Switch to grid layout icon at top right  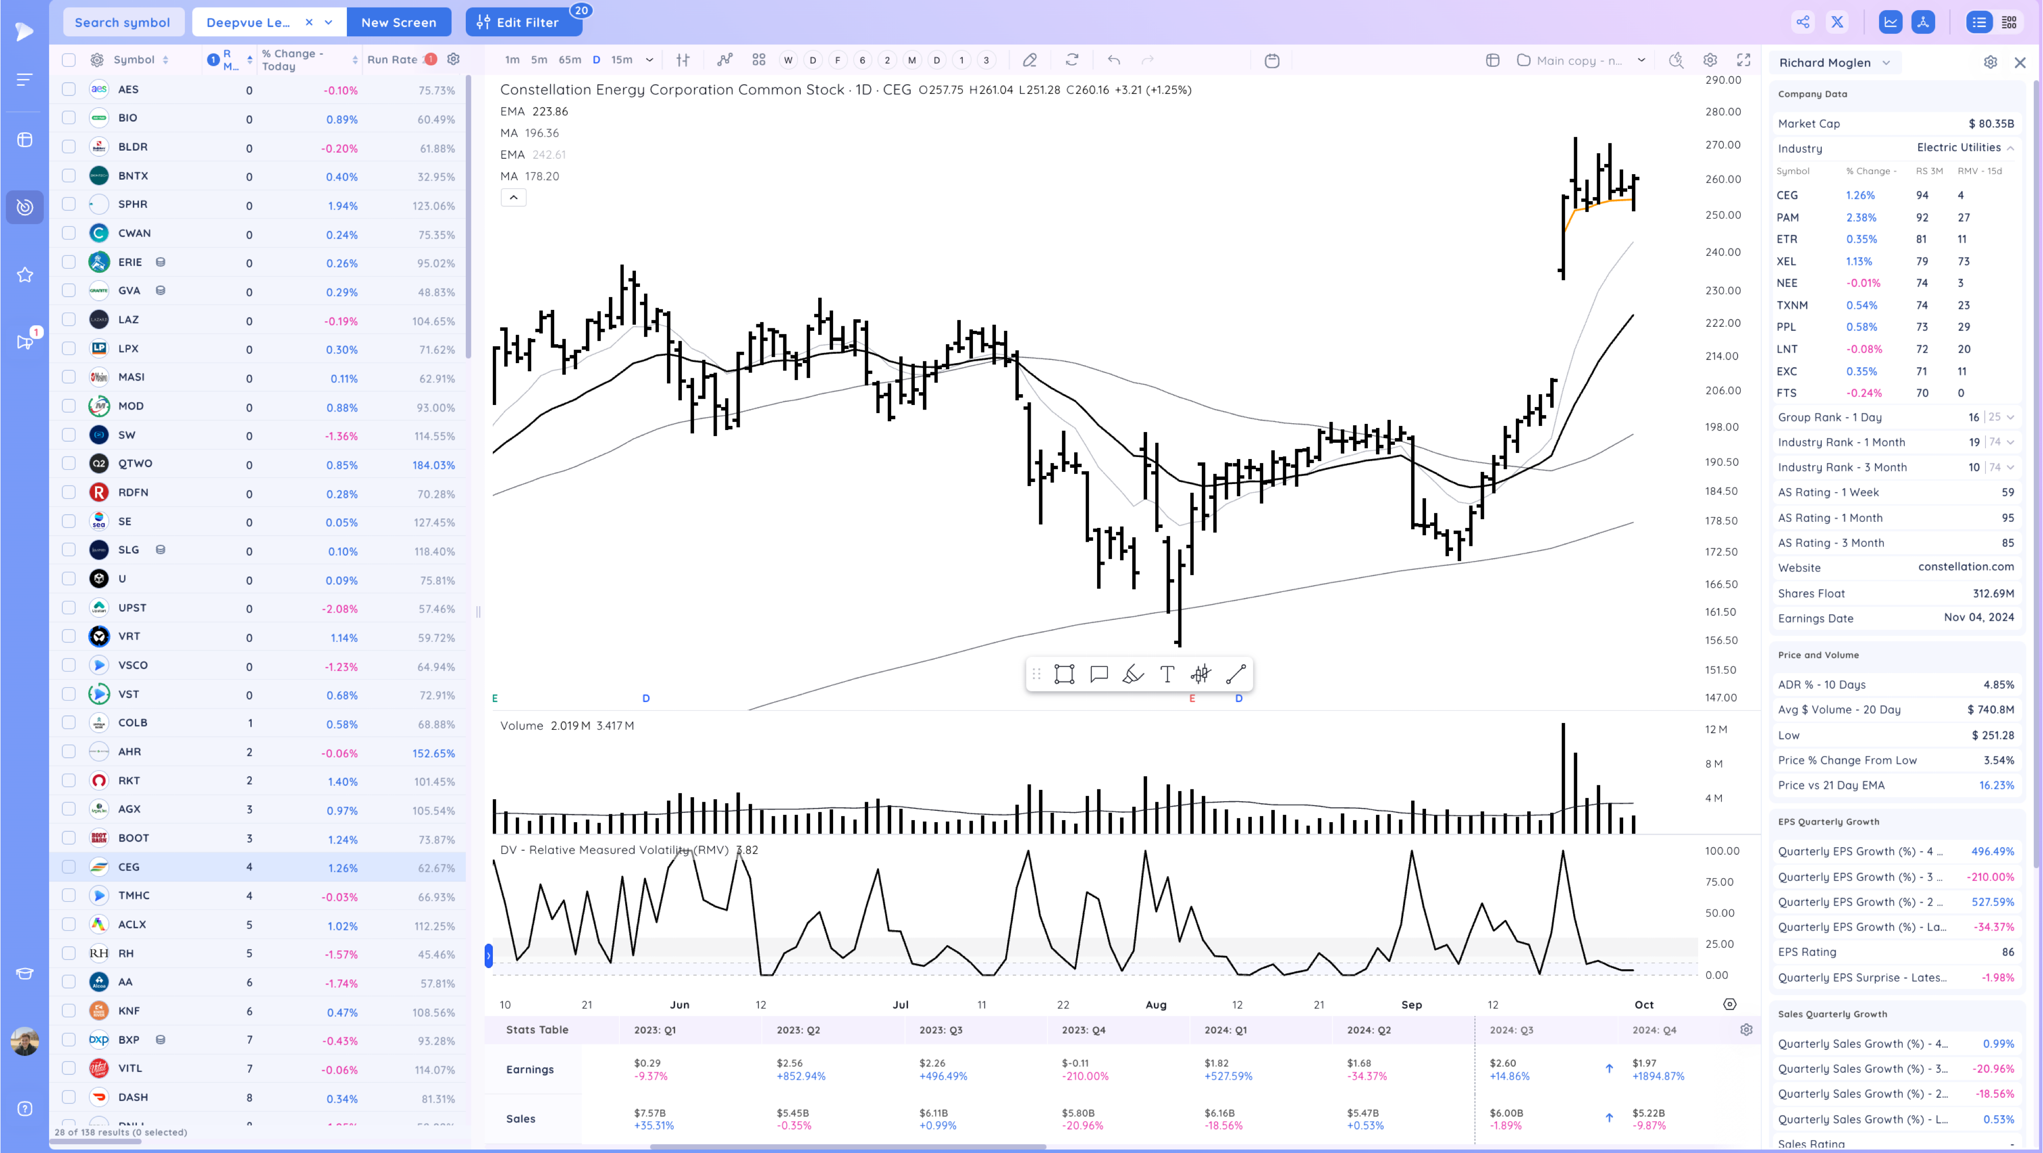2009,22
